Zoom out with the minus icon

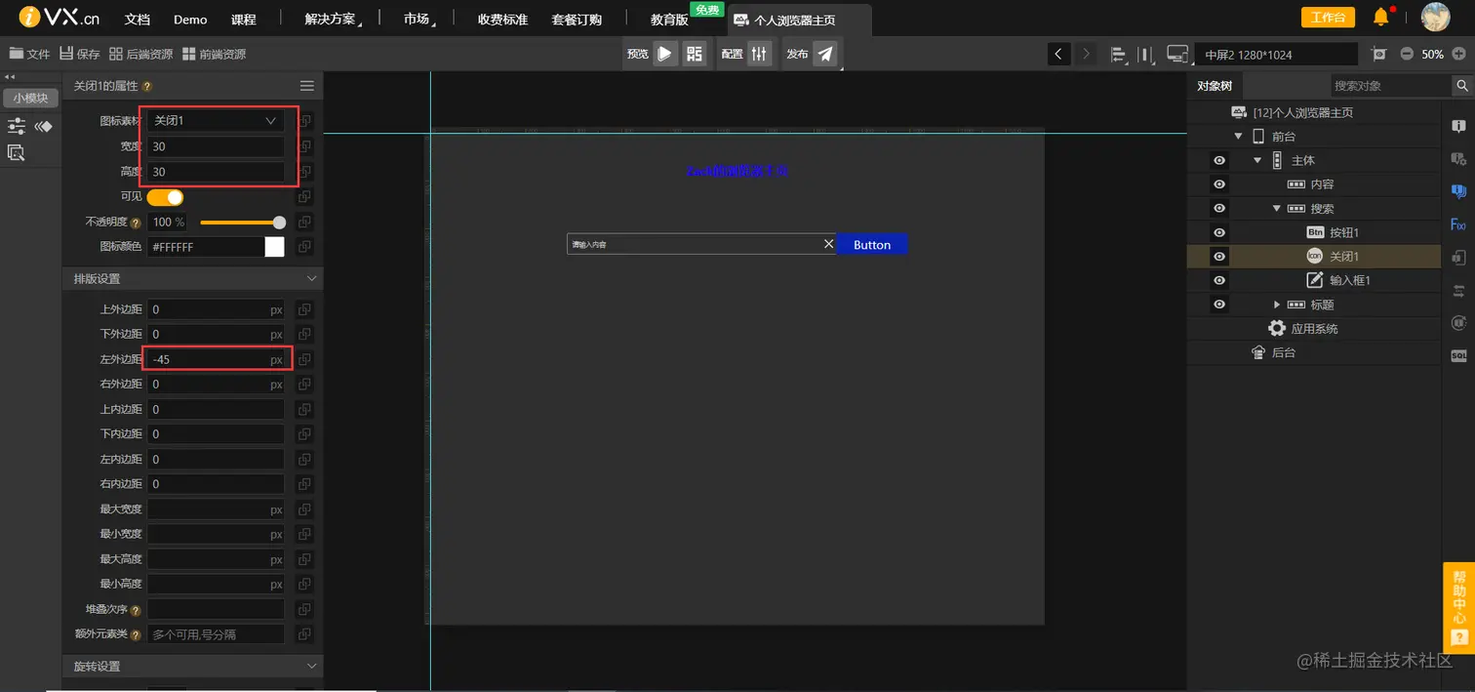click(x=1407, y=54)
